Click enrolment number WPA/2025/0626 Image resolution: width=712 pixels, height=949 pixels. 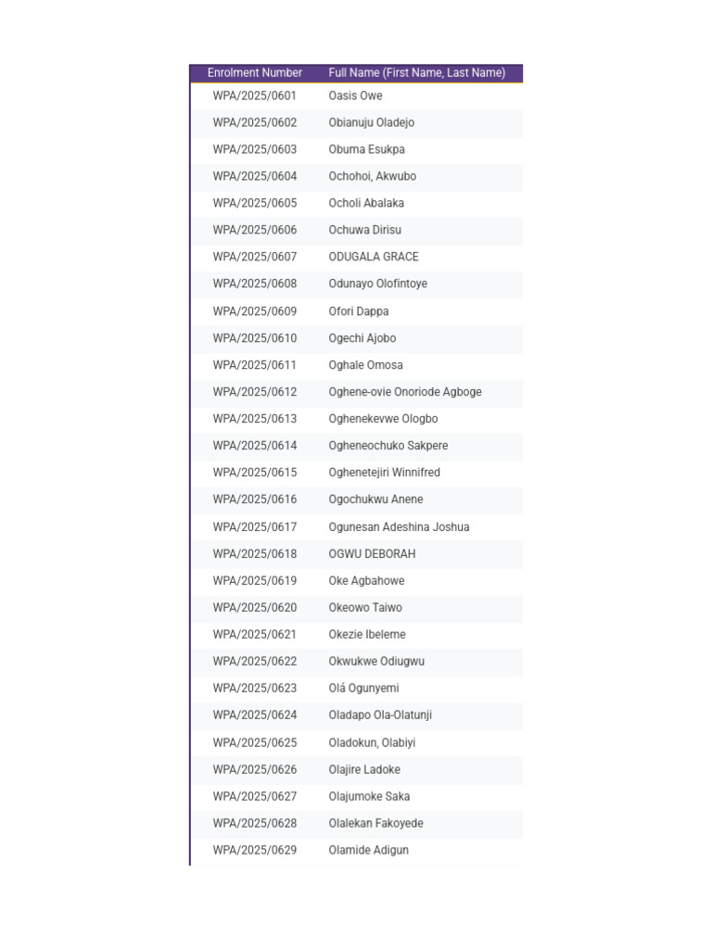(x=254, y=770)
